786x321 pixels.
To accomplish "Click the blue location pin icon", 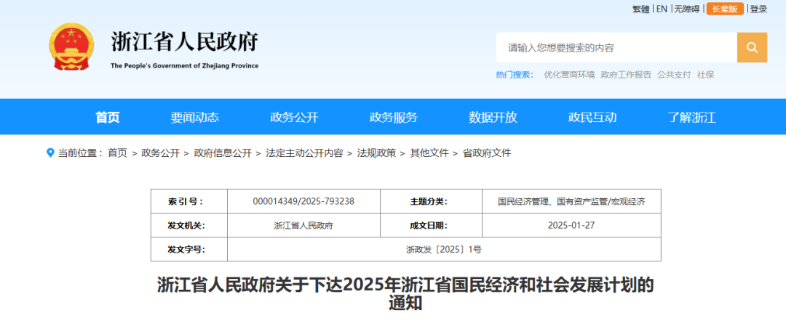I will 50,153.
